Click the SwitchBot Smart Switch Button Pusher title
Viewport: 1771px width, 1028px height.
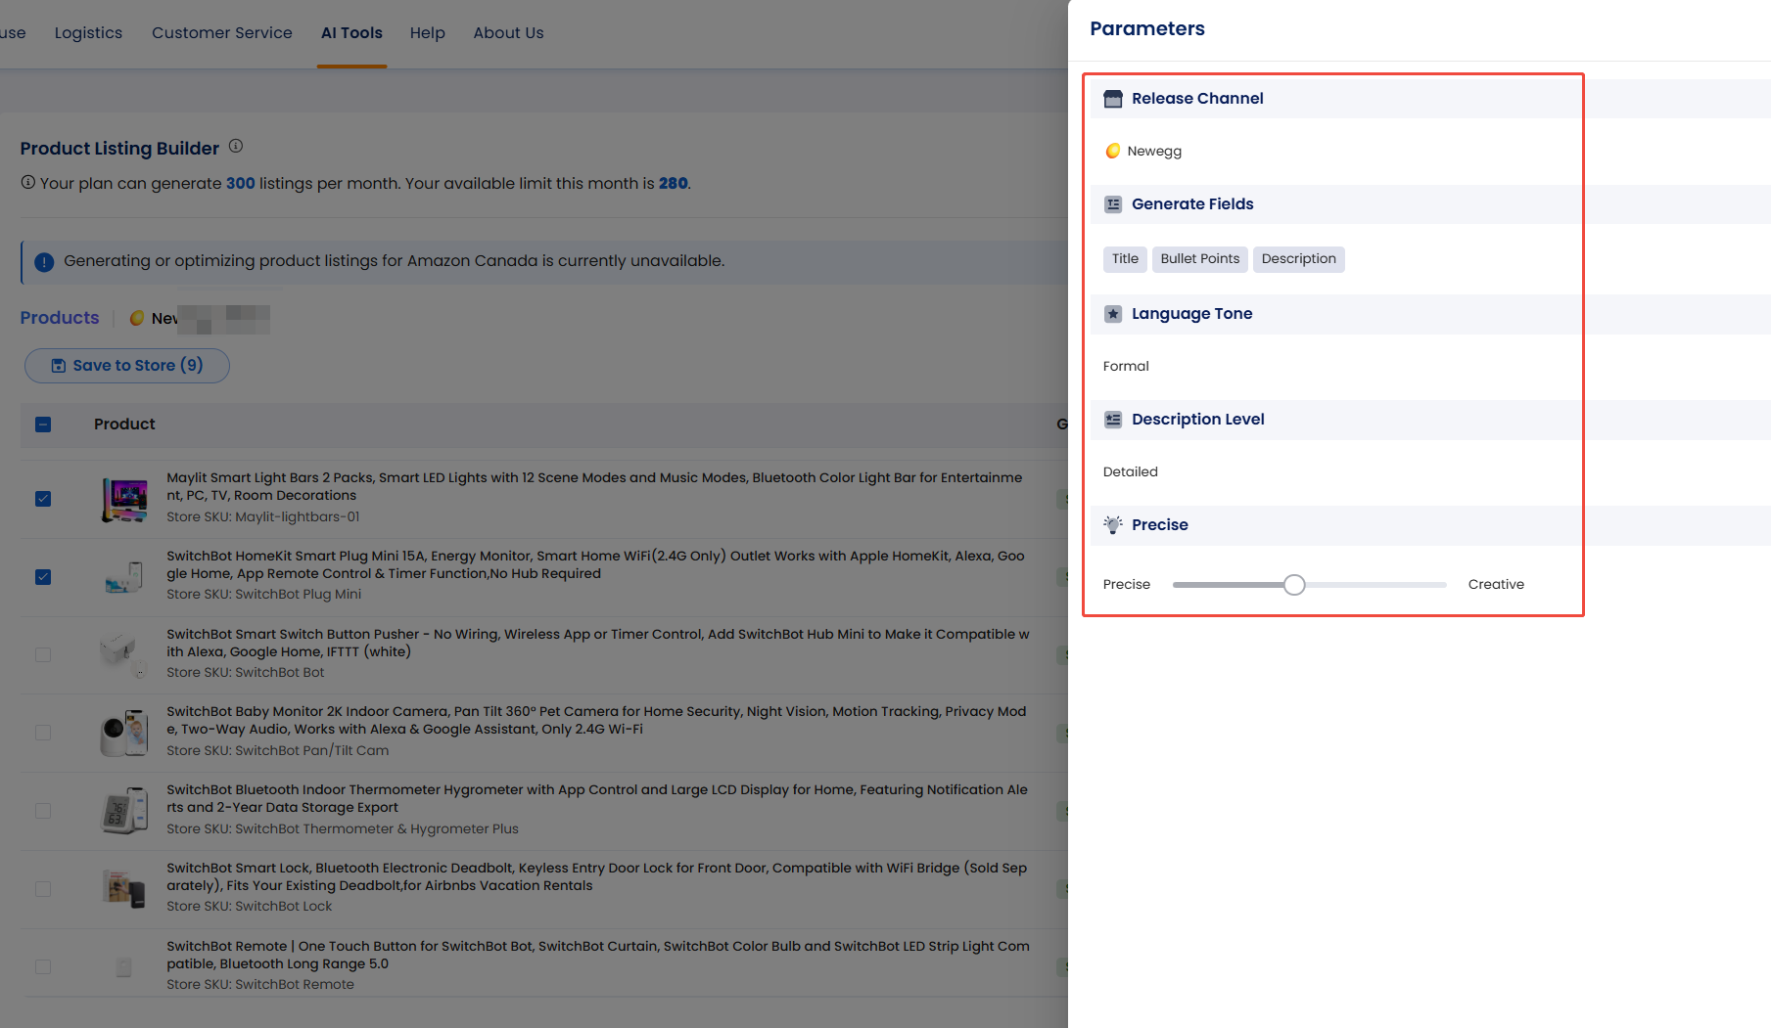tap(598, 643)
